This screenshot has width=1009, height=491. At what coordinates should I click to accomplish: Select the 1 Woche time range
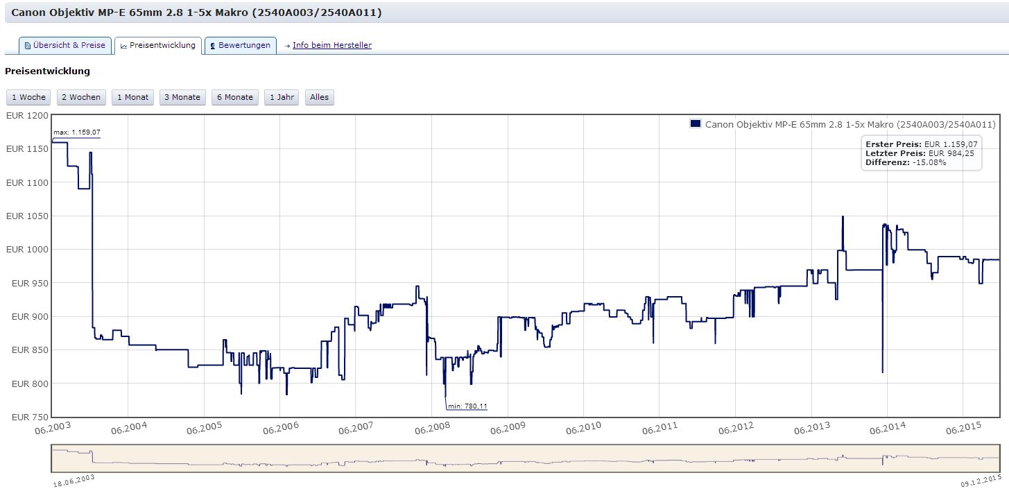click(x=28, y=97)
